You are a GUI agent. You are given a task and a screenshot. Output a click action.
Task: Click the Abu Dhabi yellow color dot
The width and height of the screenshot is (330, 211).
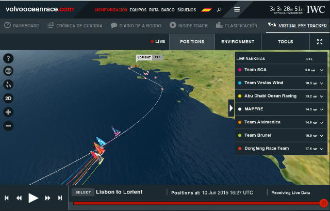239,96
